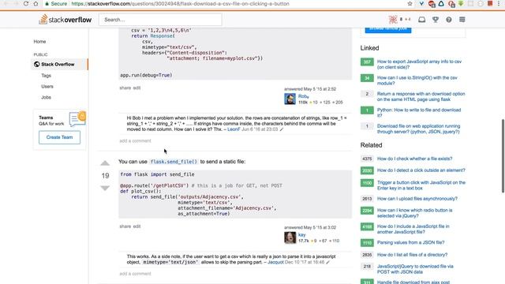Screen dimensions: 505x284
Task: Open kay's user profile link
Action: point(301,235)
